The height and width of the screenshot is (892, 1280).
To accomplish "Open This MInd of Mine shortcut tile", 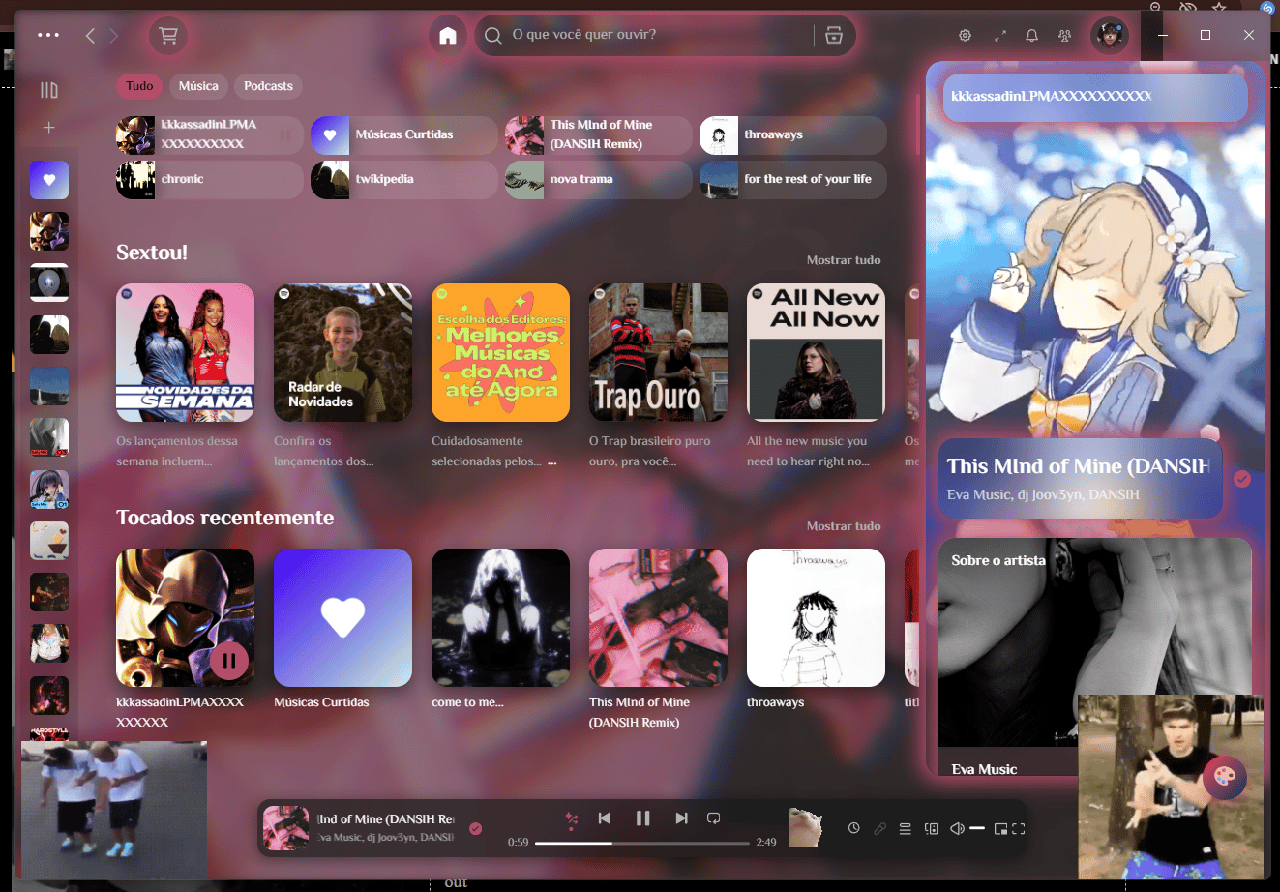I will click(x=599, y=134).
